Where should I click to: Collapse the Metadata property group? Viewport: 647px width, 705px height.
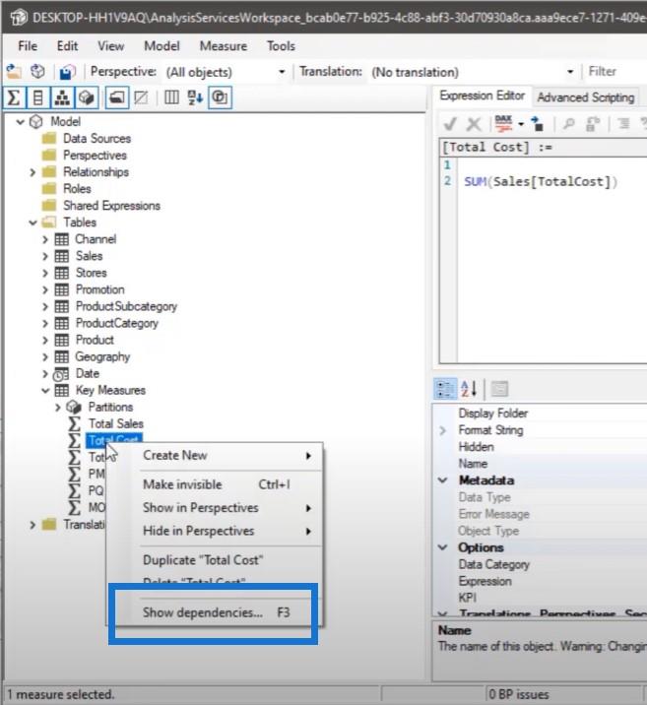click(443, 481)
